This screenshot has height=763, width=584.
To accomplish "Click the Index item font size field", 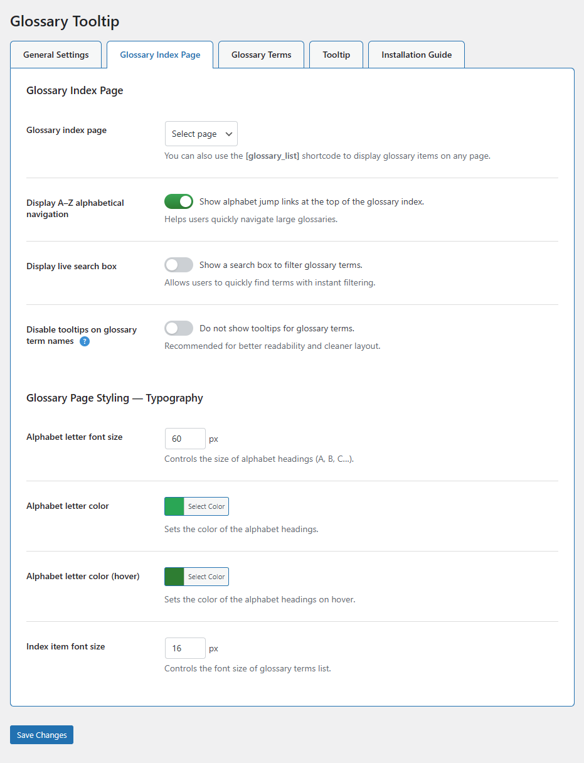I will (184, 648).
